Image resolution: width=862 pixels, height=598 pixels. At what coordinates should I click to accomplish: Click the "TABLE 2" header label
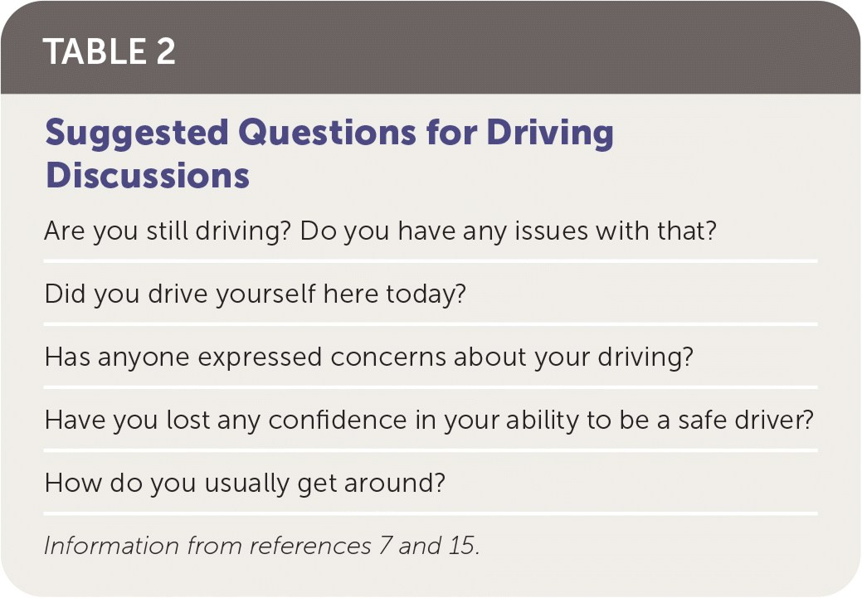click(x=110, y=51)
